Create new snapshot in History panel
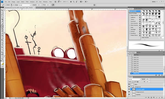 (x=159, y=75)
